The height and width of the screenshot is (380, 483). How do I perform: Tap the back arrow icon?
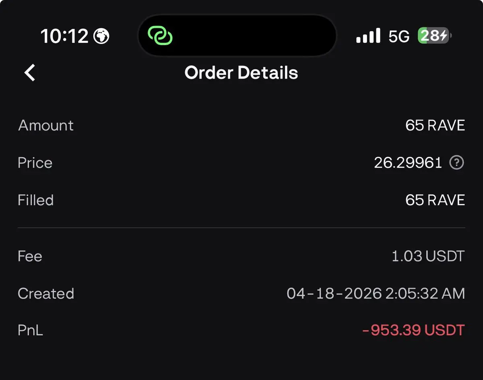tap(30, 73)
